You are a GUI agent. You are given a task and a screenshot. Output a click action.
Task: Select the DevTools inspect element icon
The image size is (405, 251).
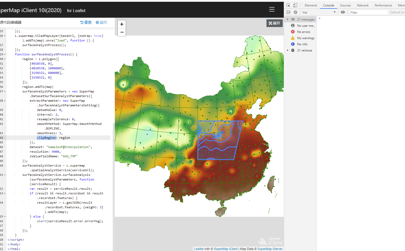coord(288,5)
